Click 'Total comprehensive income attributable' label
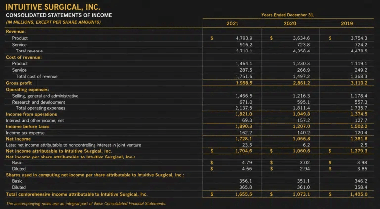 tap(77, 194)
